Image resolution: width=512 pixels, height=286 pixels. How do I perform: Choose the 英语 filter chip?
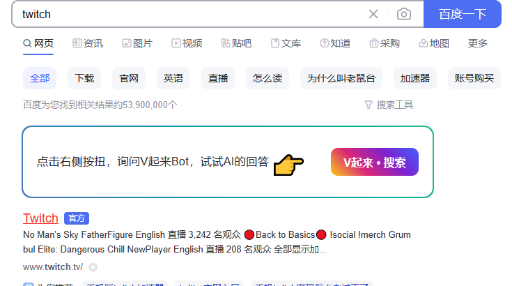click(173, 78)
